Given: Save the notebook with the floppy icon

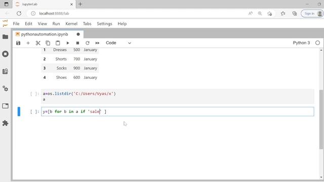Looking at the screenshot, I should [x=18, y=43].
